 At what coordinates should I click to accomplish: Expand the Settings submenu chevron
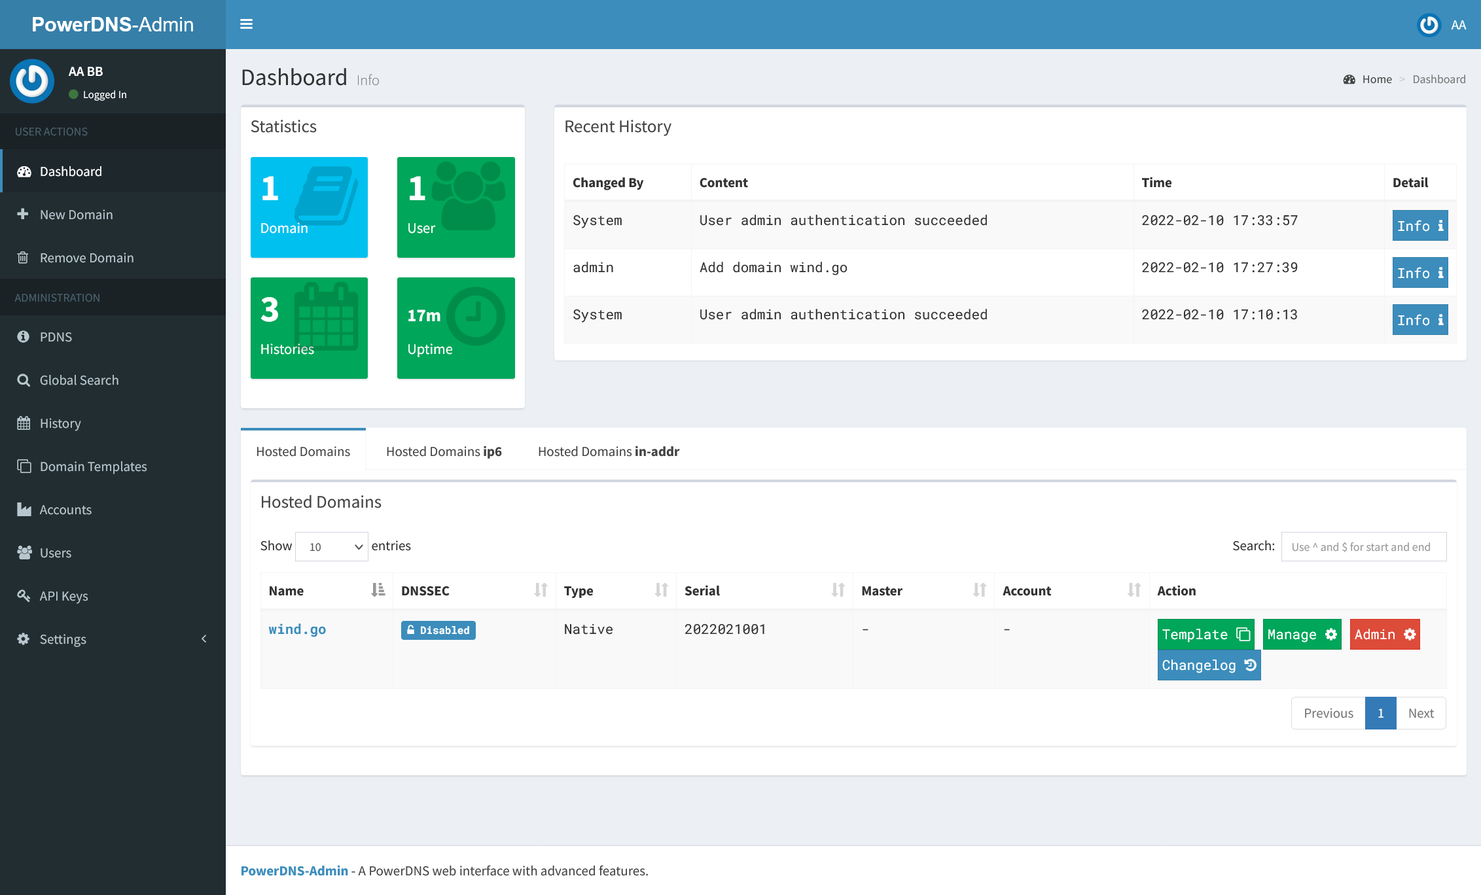tap(204, 639)
